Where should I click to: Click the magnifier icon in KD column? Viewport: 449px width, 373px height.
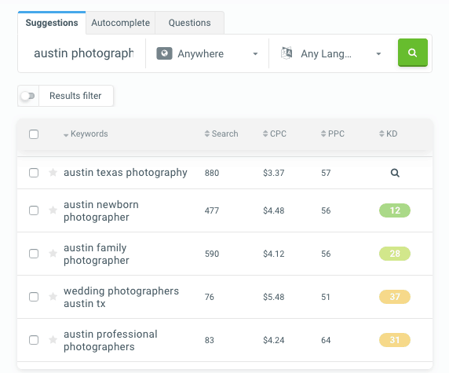[395, 173]
